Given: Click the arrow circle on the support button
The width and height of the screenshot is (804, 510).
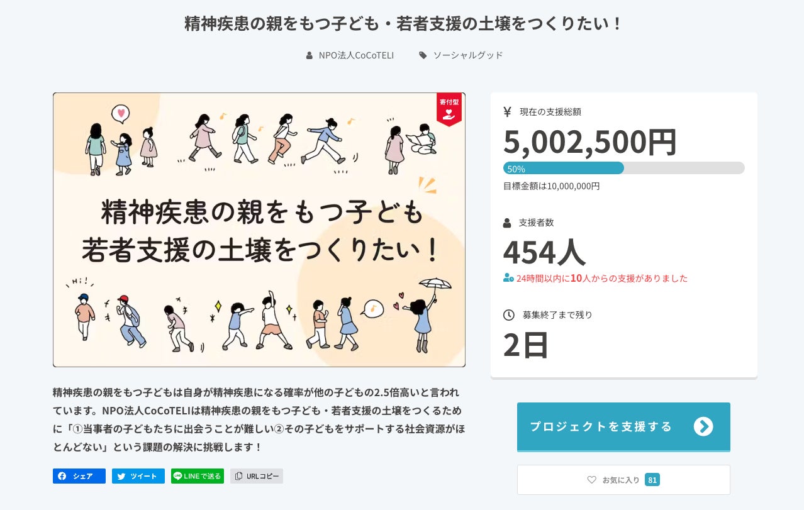Looking at the screenshot, I should click(x=703, y=426).
